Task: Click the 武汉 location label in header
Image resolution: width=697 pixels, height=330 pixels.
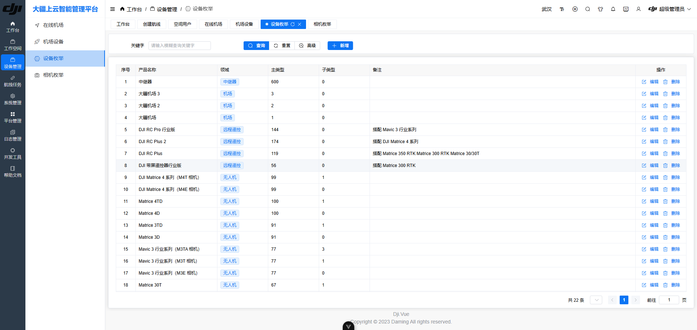Action: pos(547,9)
